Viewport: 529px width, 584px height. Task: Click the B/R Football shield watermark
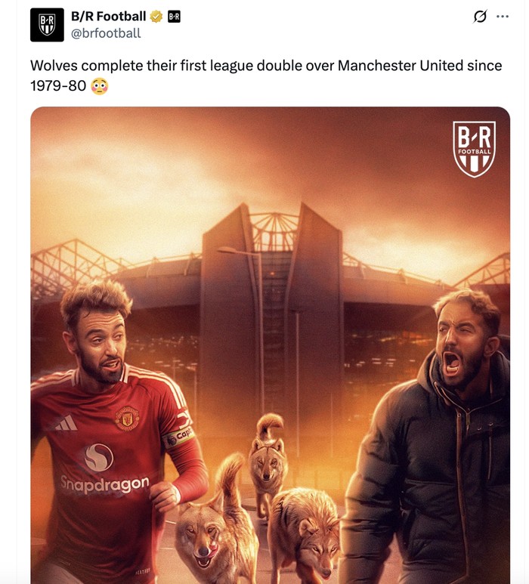[x=474, y=149]
